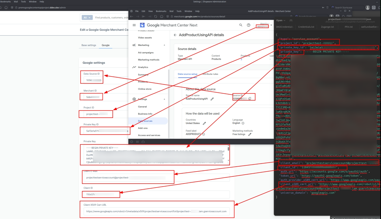
Task: Edit the Free listings marketing methods
Action: (250, 134)
